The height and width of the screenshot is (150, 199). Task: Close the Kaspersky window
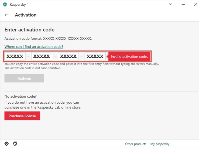click(195, 4)
